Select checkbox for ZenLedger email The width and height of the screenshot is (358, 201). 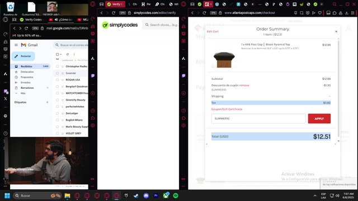click(57, 113)
